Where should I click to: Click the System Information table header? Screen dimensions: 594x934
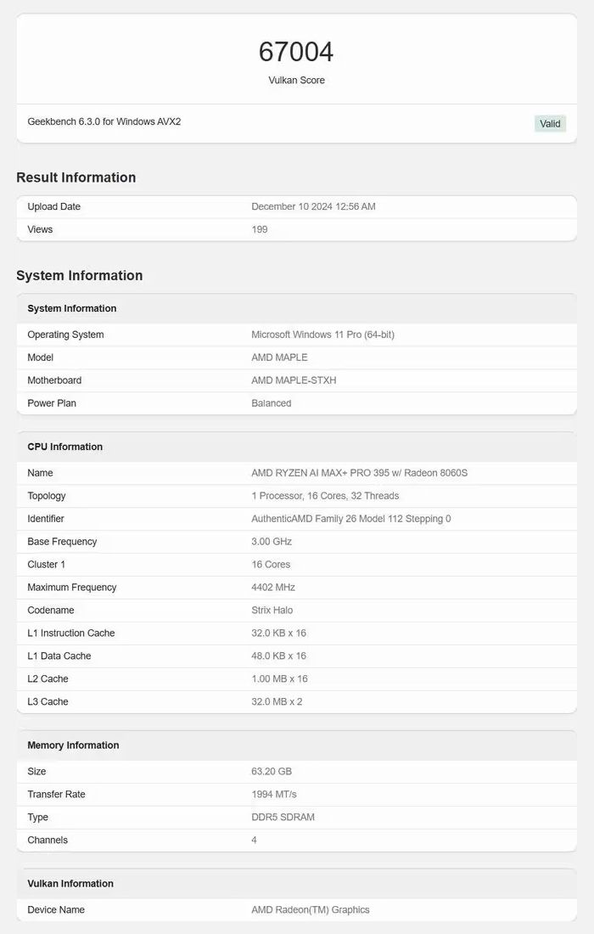[72, 308]
